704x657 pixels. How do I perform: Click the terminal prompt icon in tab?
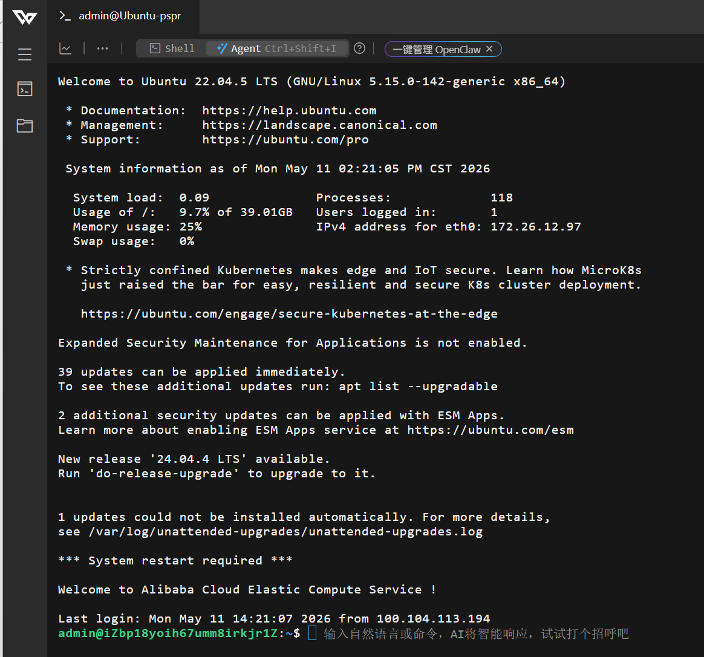click(65, 16)
